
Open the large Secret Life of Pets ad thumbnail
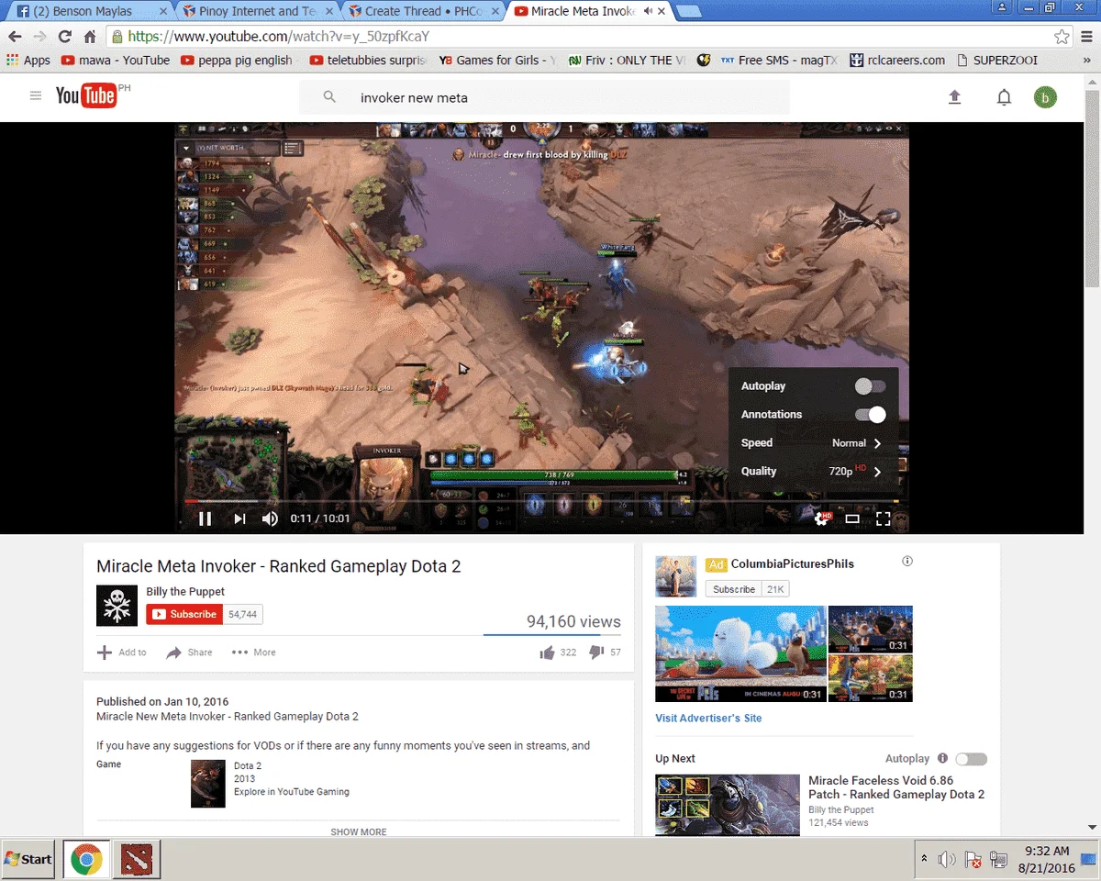[740, 653]
